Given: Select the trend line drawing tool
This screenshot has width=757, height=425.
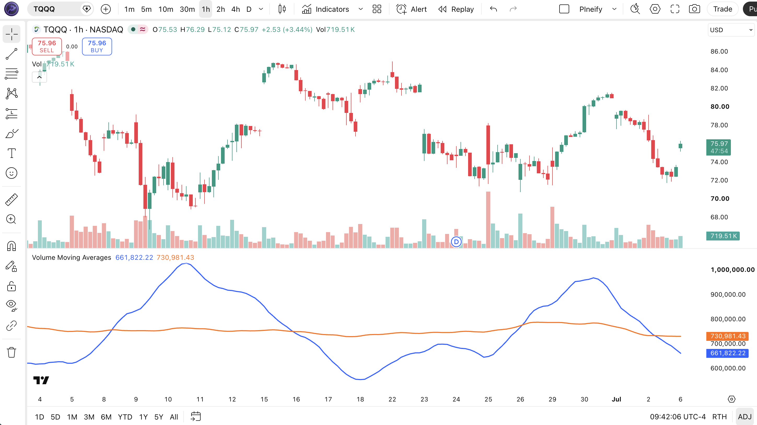Looking at the screenshot, I should (x=11, y=54).
